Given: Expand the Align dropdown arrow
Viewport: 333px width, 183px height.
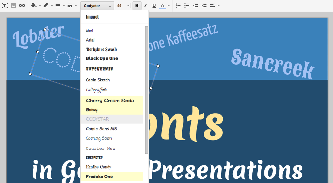Looking at the screenshot, I should point(219,6).
